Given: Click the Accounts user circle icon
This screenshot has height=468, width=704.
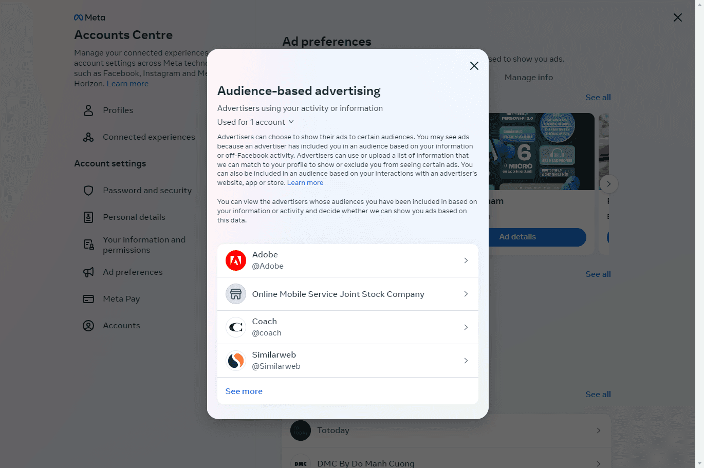Looking at the screenshot, I should [x=88, y=326].
